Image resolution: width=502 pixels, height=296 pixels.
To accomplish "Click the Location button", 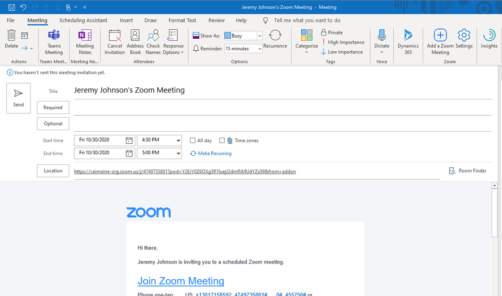I will [x=53, y=170].
